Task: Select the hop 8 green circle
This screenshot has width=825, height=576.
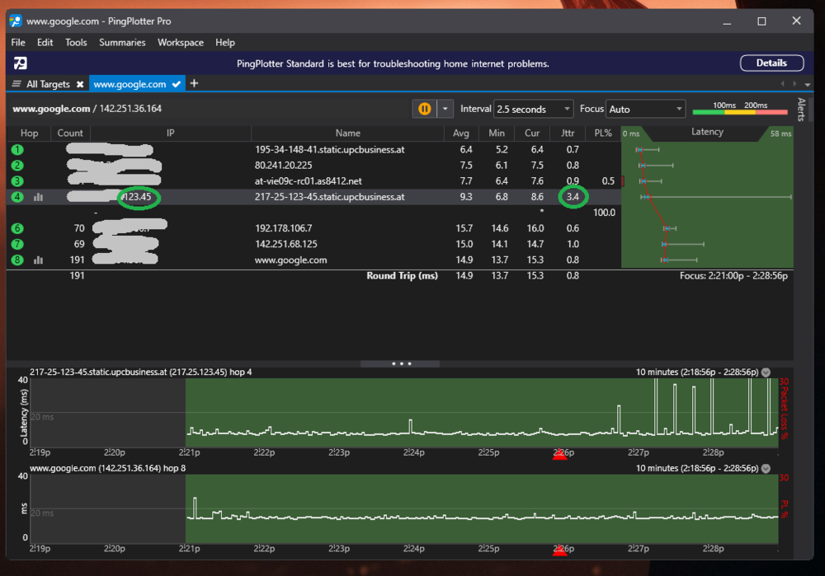Action: (x=17, y=260)
